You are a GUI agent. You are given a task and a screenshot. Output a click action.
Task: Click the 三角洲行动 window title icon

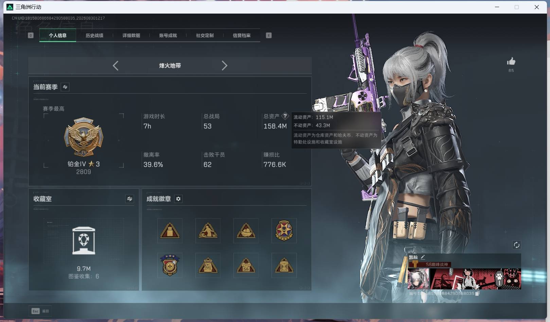point(10,7)
